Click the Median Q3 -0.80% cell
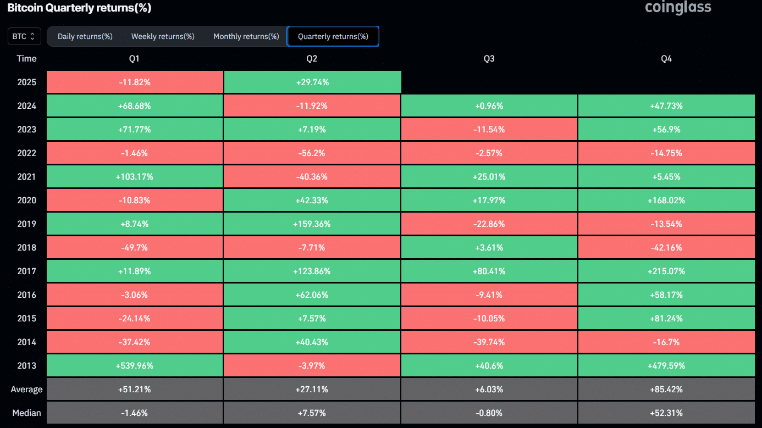This screenshot has width=762, height=428. click(489, 413)
